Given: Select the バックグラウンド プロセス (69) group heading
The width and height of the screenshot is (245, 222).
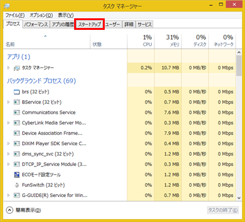Looking at the screenshot, I should pyautogui.click(x=42, y=81).
